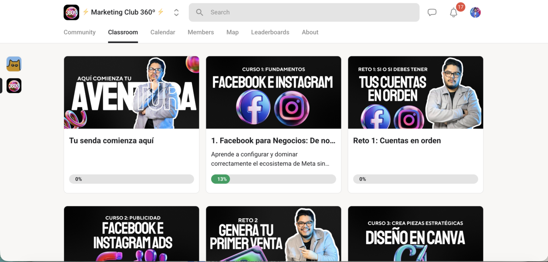Open the Aventura course thumbnail
The image size is (548, 262).
(x=132, y=92)
